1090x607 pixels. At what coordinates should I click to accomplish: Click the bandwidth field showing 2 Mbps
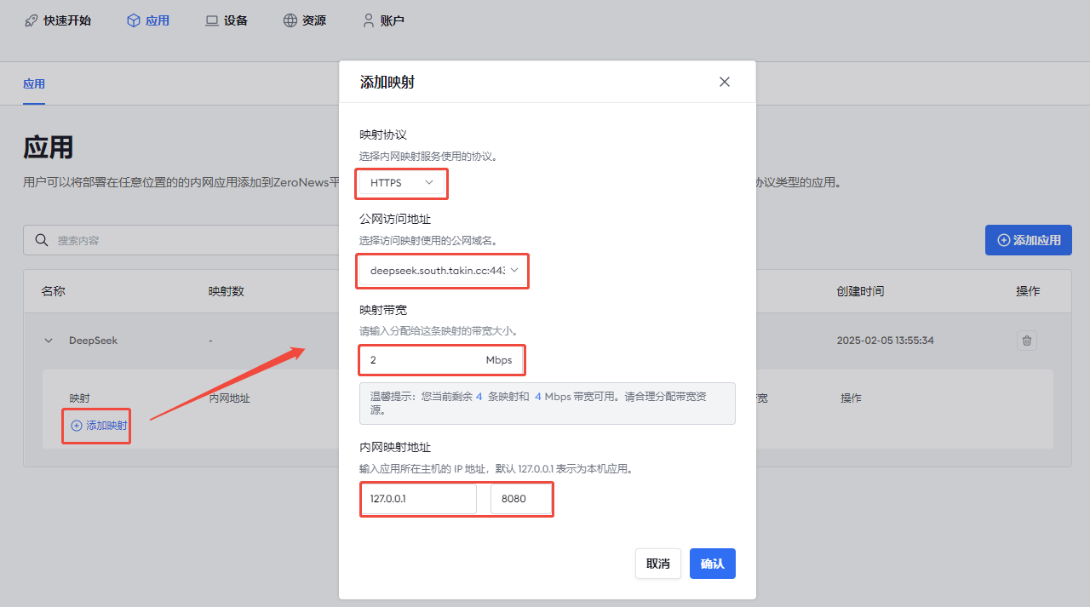point(441,360)
